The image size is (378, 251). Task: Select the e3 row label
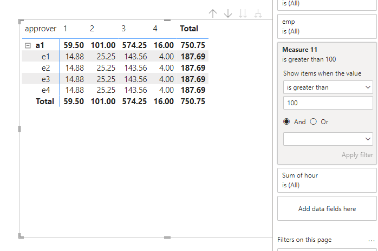pos(46,79)
